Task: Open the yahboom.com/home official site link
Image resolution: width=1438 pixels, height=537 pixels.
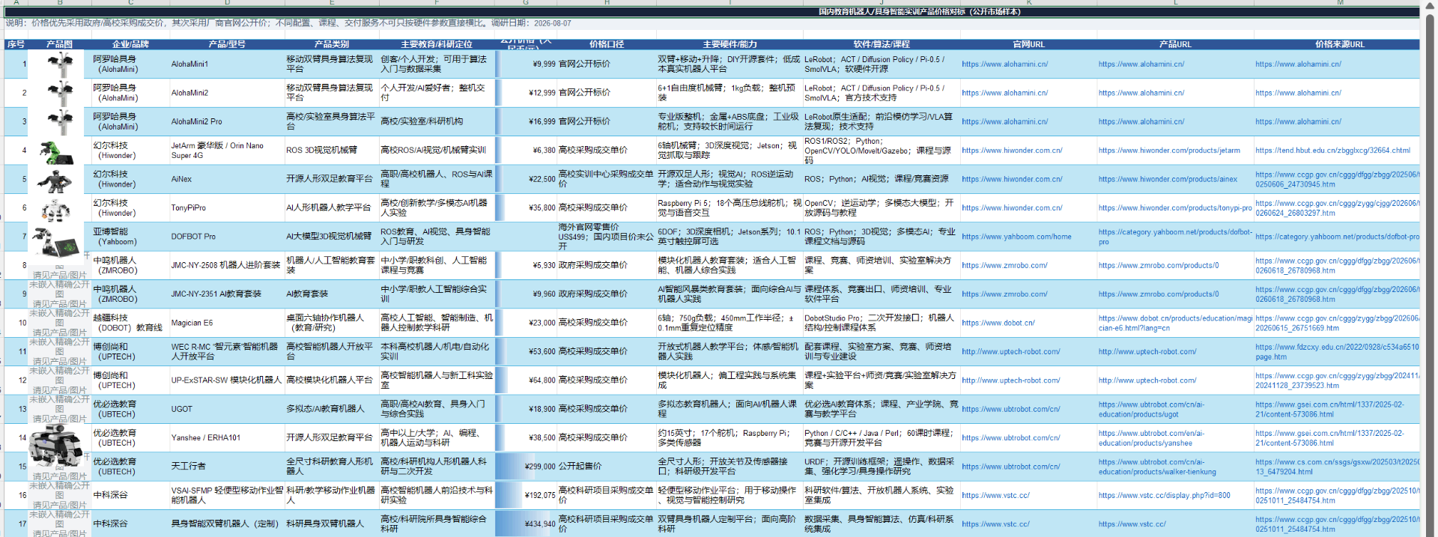Action: tap(1016, 237)
